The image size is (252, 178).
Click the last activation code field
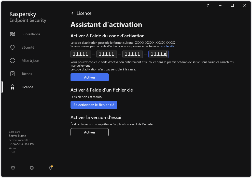[158, 54]
